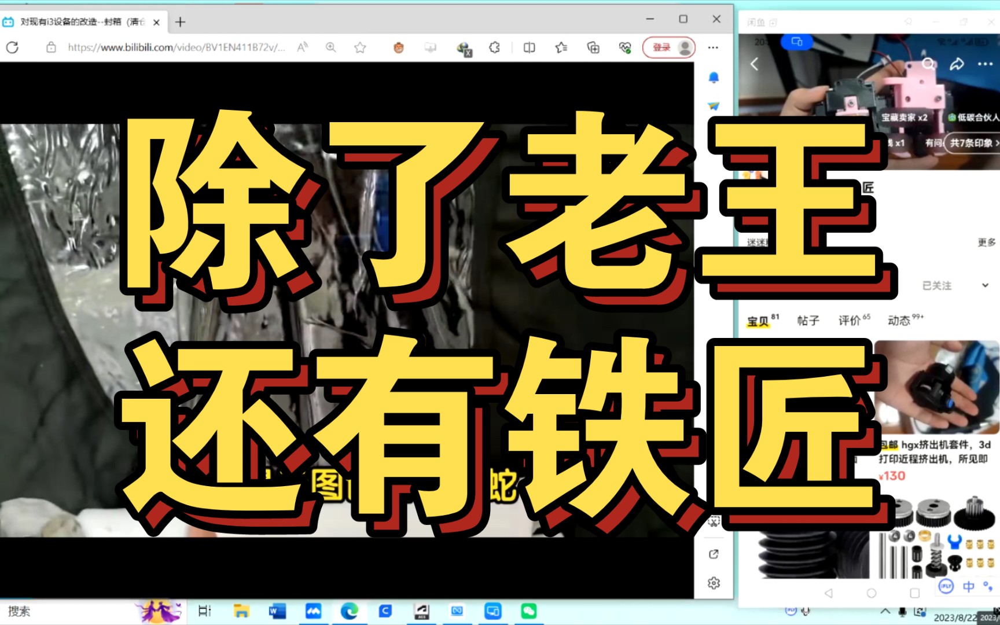Viewport: 1000px width, 625px height.
Task: Add this page to favorites star
Action: point(360,47)
